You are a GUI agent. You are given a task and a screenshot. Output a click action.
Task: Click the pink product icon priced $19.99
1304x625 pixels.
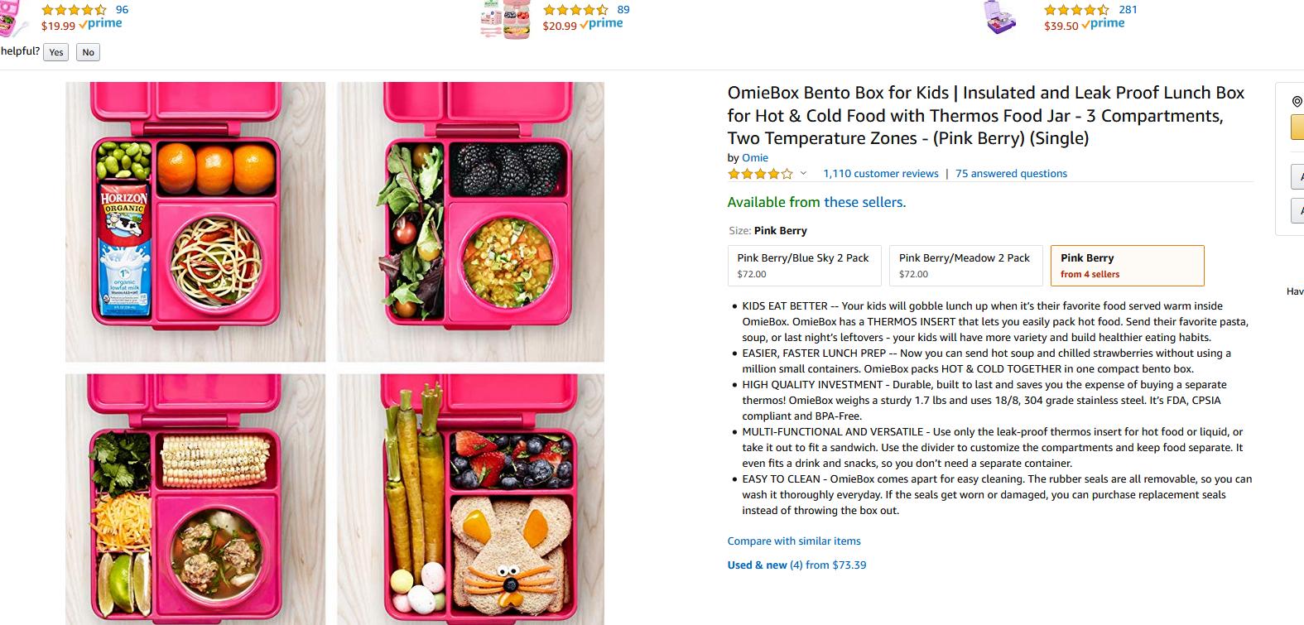pyautogui.click(x=12, y=18)
